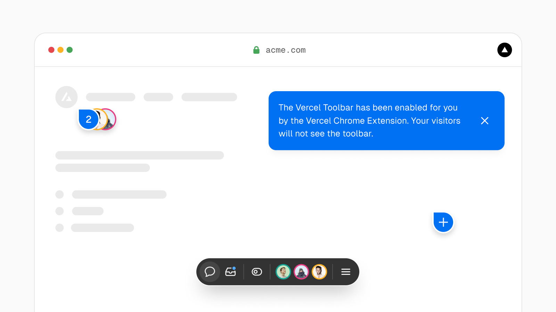Click the pink-ringed avatar on the comment thread
The width and height of the screenshot is (556, 312).
coord(111,120)
